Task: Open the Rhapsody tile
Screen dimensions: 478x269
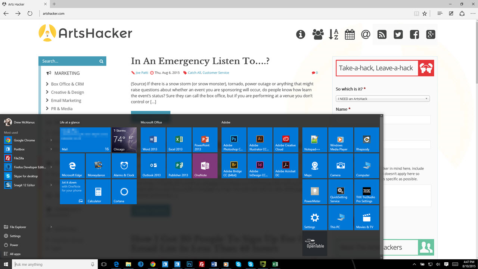Action: [367, 140]
